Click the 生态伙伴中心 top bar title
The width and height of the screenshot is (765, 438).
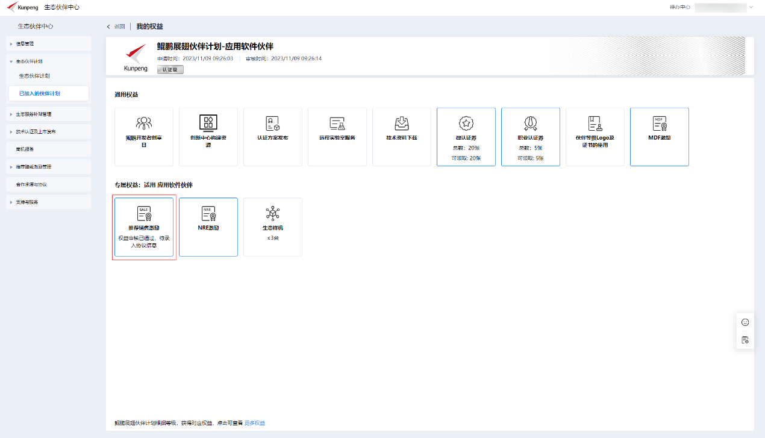(x=61, y=7)
